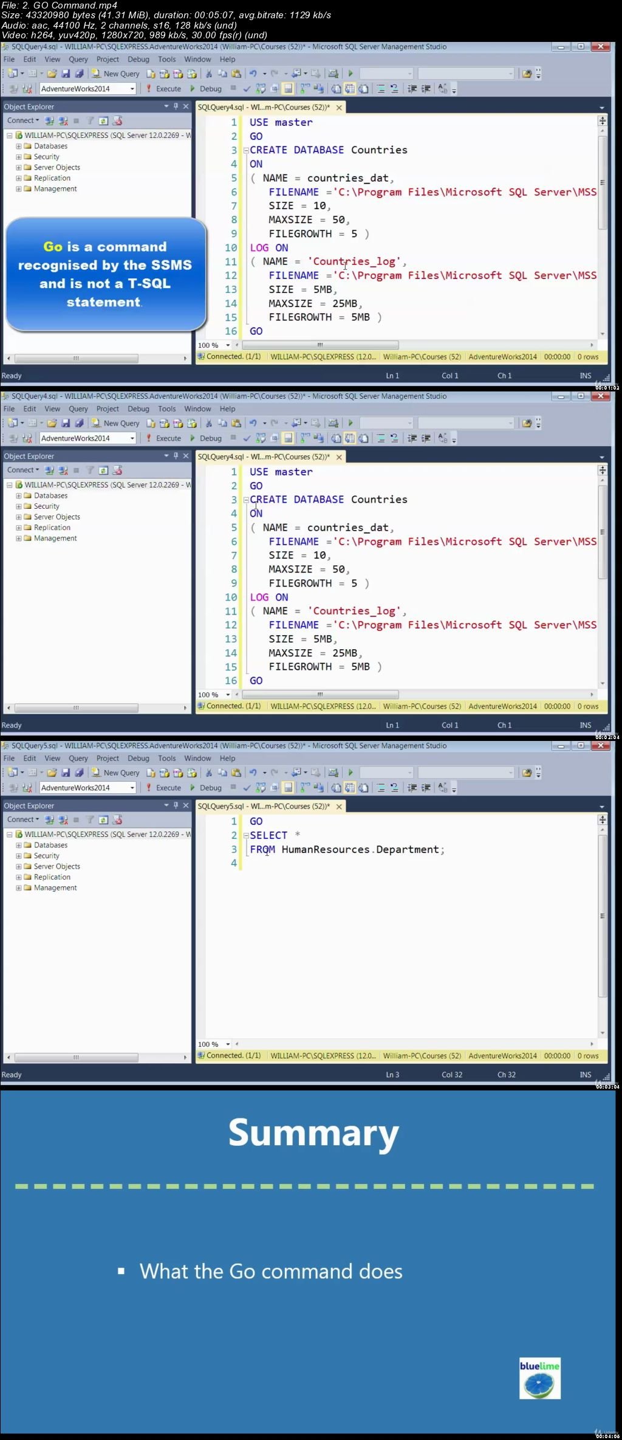The width and height of the screenshot is (622, 1440).
Task: Collapse CREATE DATABASE code block in top window
Action: point(246,150)
